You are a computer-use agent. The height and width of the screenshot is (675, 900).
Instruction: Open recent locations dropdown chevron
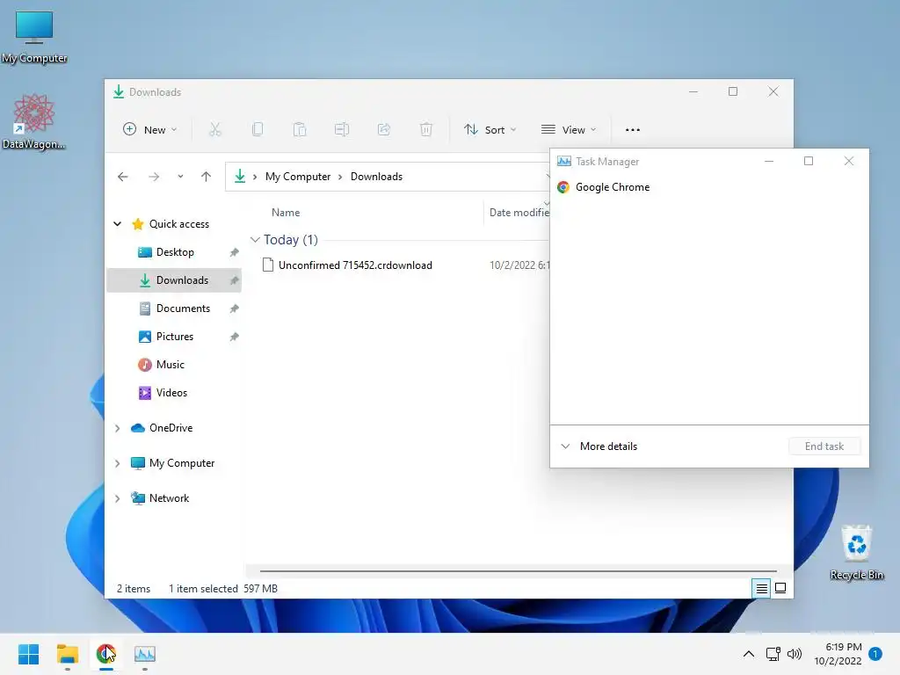tap(180, 177)
